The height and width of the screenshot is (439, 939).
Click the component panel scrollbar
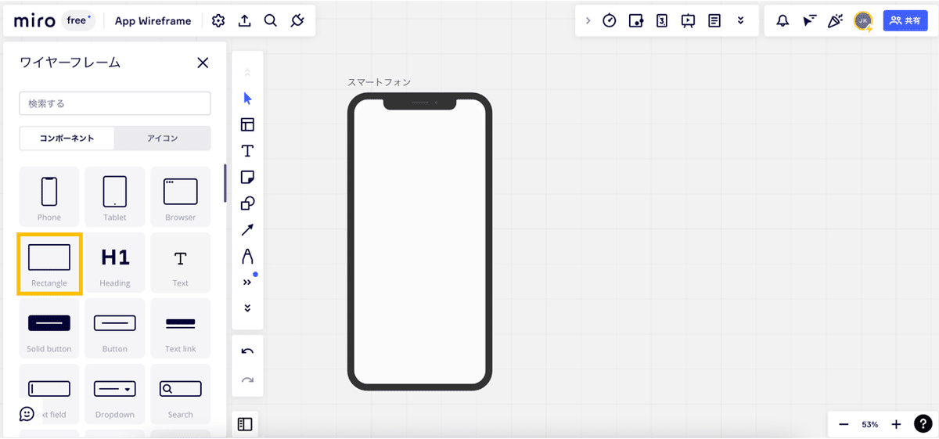tap(225, 183)
